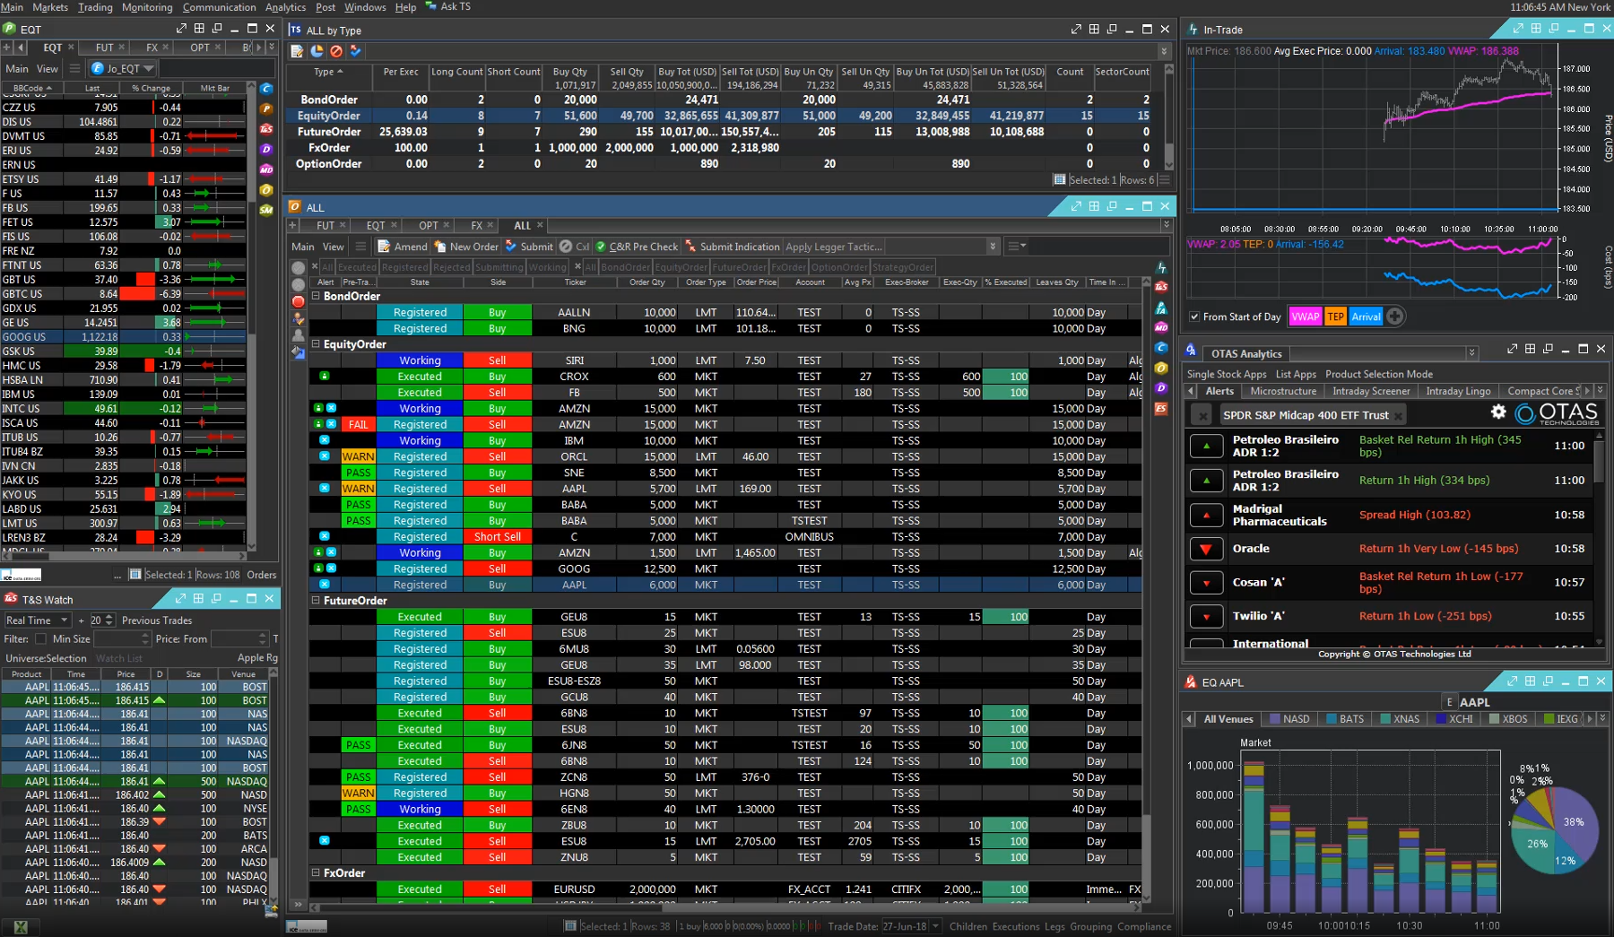The image size is (1614, 937).
Task: Click the orange P hexagon icon in EQT sidebar
Action: tap(266, 108)
